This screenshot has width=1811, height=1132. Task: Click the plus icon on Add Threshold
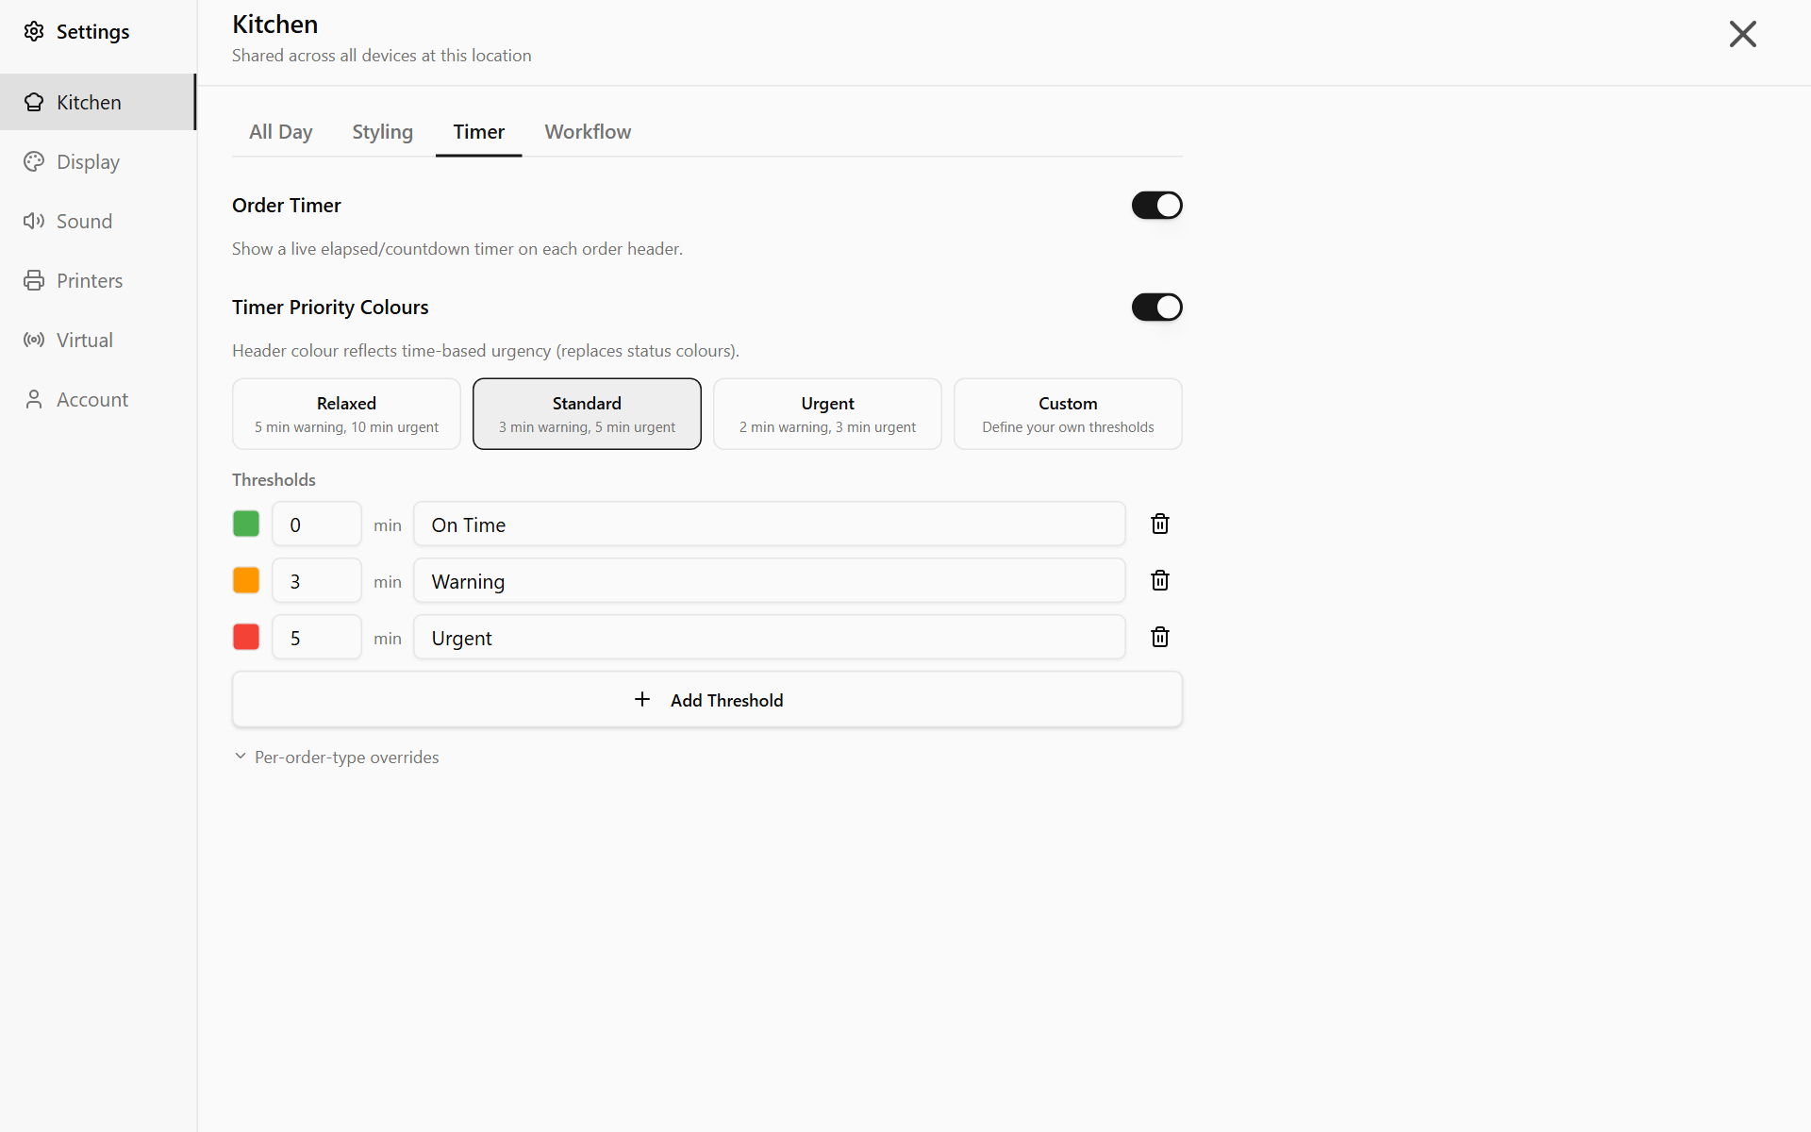(x=642, y=699)
